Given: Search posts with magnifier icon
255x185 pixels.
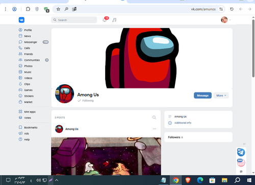Looking at the screenshot, I should (x=154, y=118).
